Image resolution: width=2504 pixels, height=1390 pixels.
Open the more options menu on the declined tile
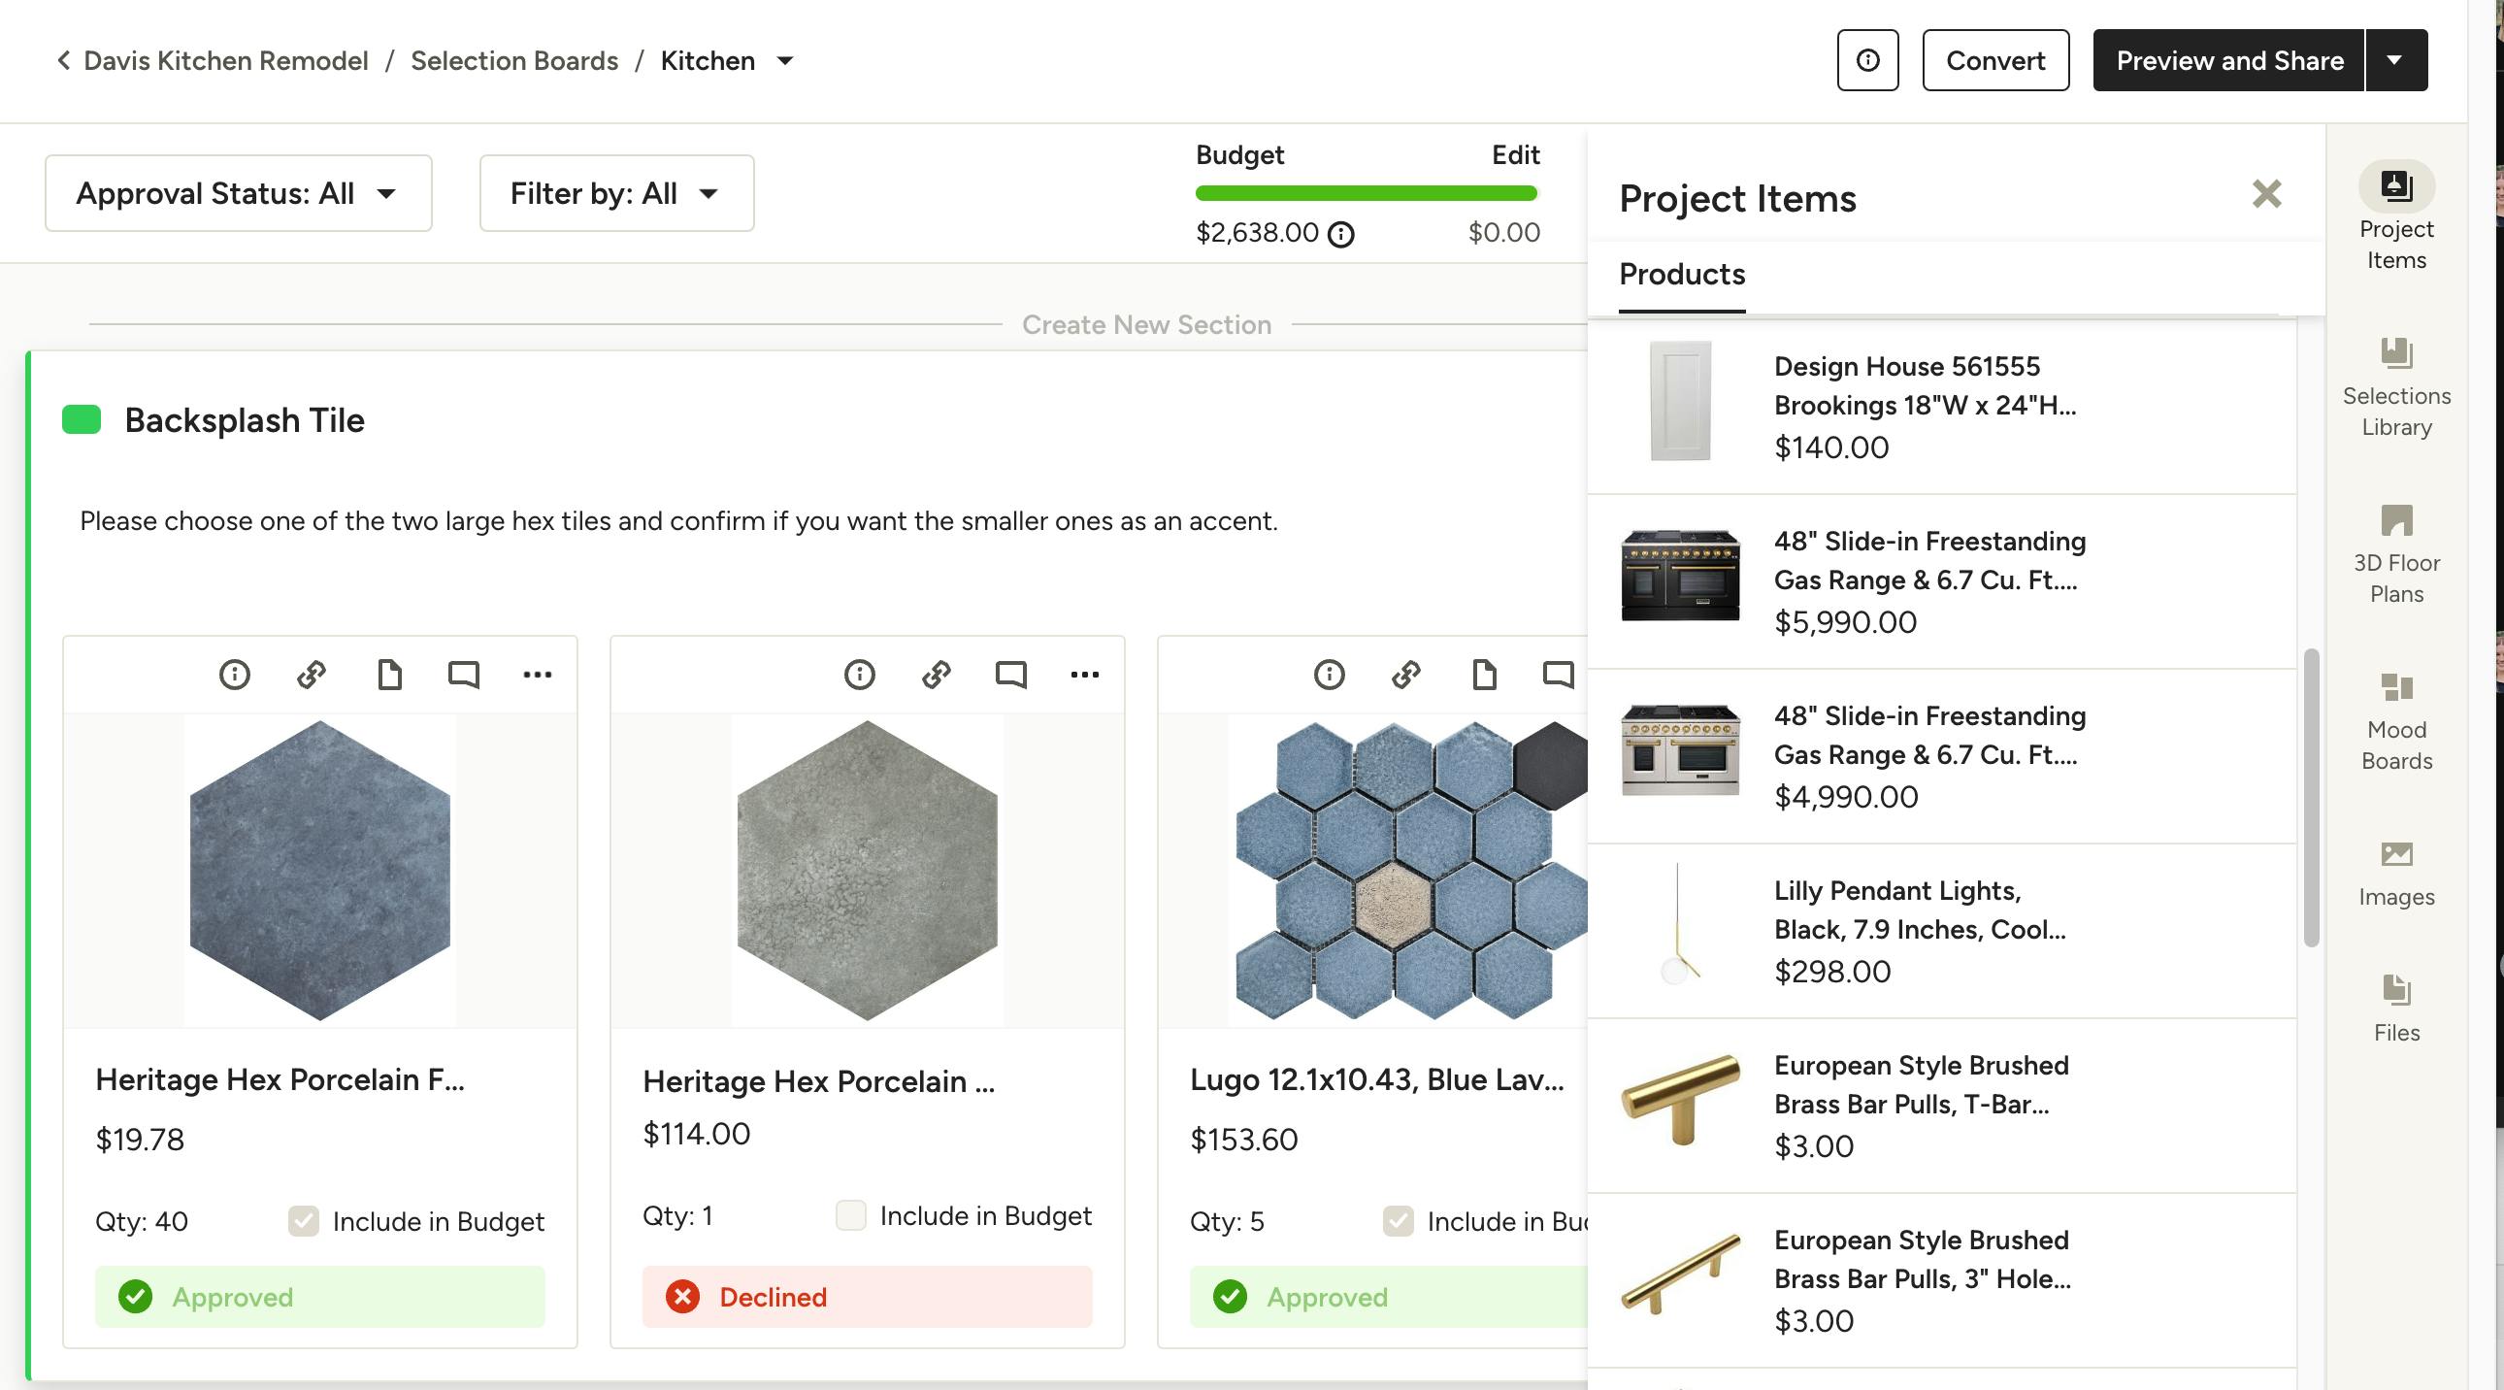click(x=1083, y=675)
